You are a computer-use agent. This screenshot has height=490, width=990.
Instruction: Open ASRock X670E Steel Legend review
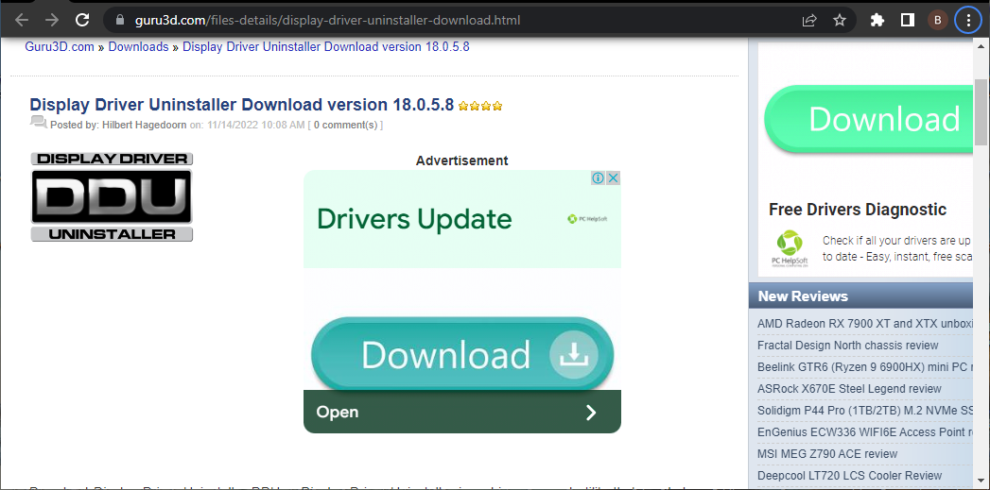coord(849,388)
